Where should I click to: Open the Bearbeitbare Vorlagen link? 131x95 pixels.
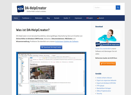click(x=104, y=88)
